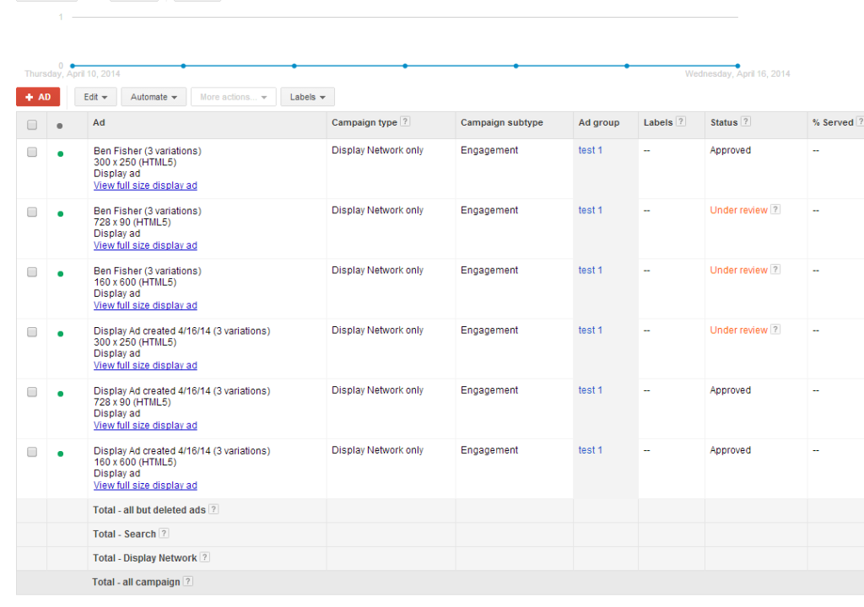The image size is (864, 607).
Task: Check the box for Display Ad 160 x 600 row
Action: 32,452
